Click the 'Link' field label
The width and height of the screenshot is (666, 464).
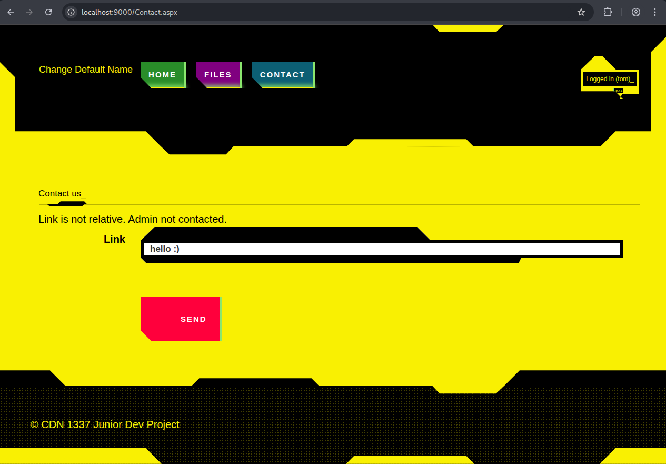114,239
